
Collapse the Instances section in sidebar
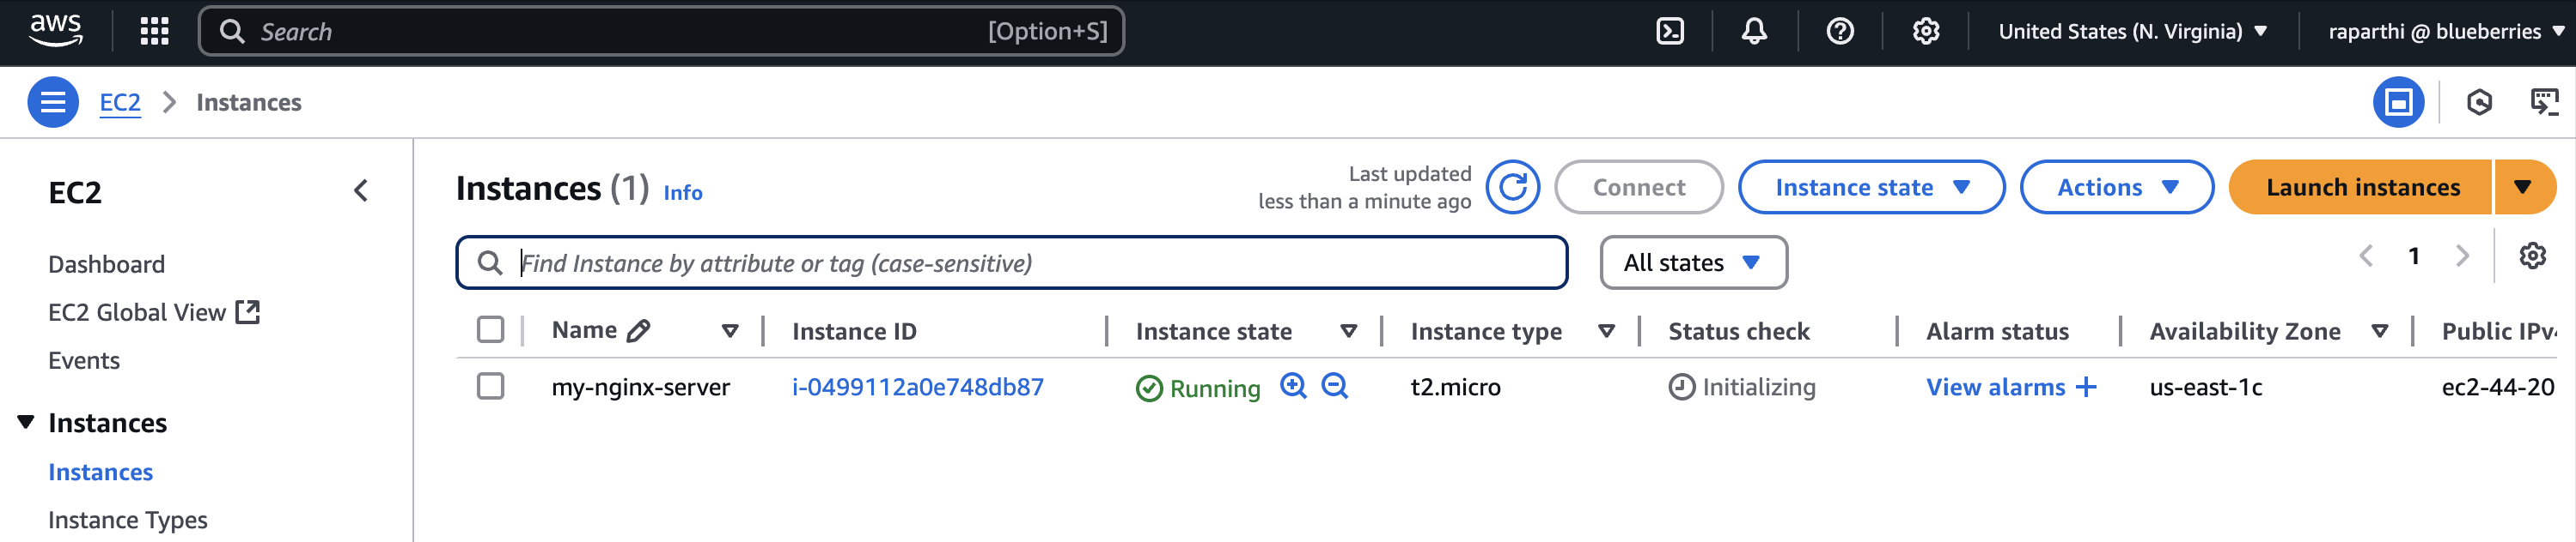tap(26, 422)
